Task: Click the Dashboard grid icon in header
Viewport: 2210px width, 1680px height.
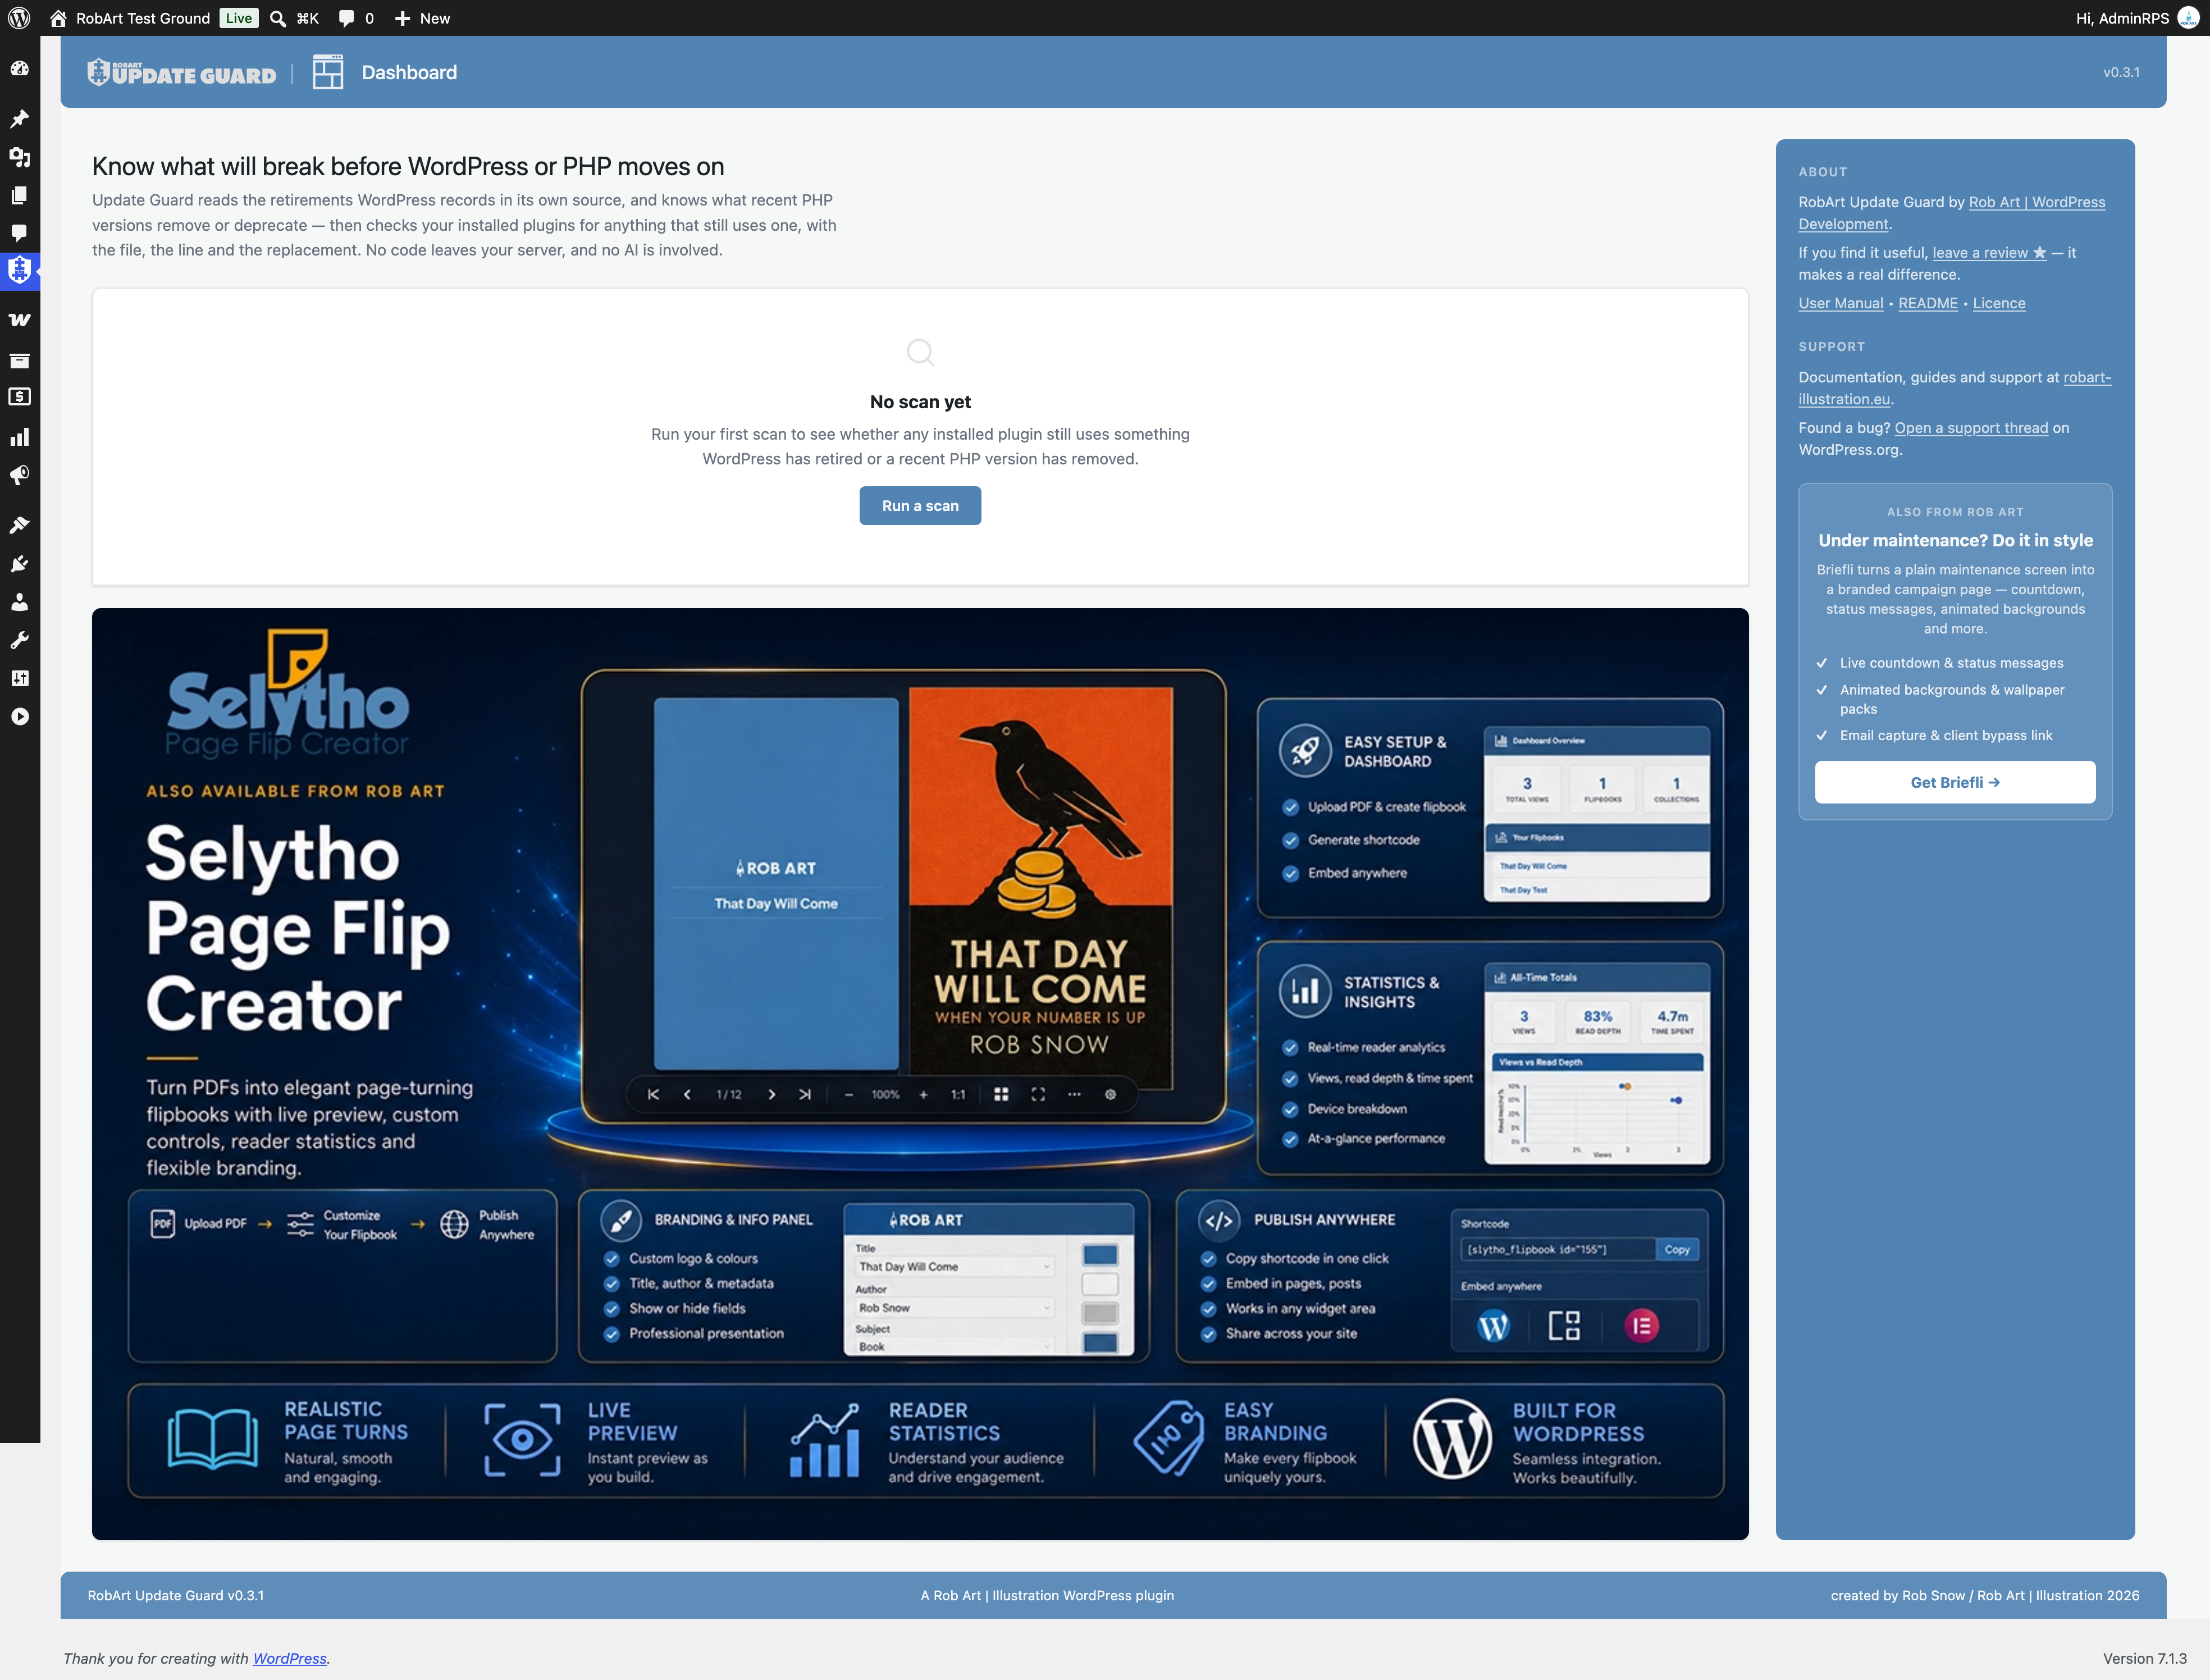Action: pyautogui.click(x=328, y=72)
